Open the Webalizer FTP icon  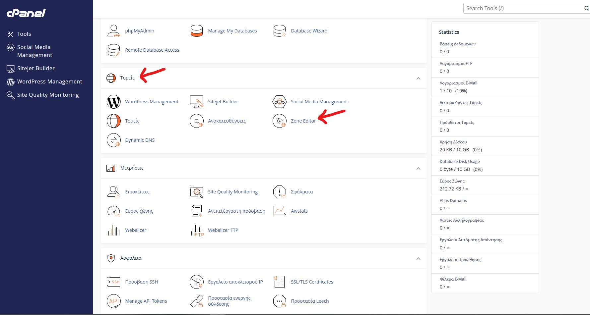click(x=197, y=230)
